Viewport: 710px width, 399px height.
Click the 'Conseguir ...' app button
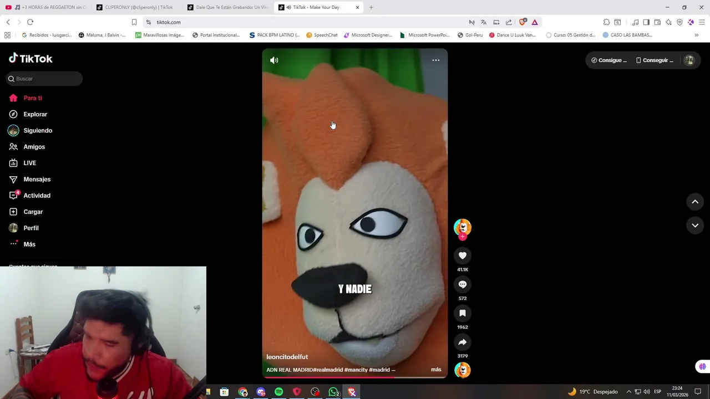click(655, 60)
